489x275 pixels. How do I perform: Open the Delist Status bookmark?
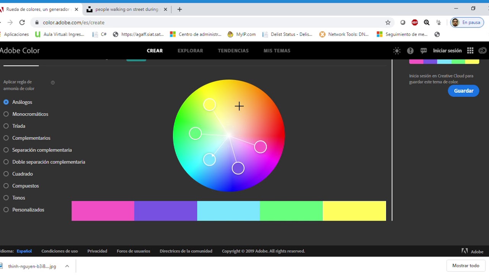click(x=287, y=34)
